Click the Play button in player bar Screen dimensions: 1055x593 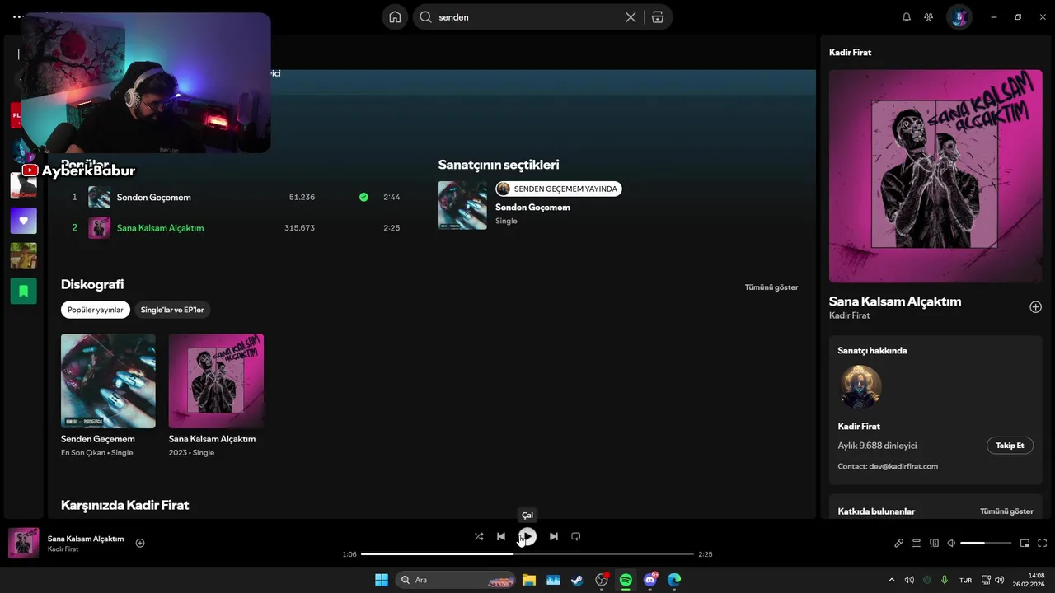coord(527,536)
